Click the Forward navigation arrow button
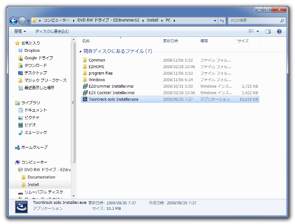The height and width of the screenshot is (224, 295). point(22,21)
